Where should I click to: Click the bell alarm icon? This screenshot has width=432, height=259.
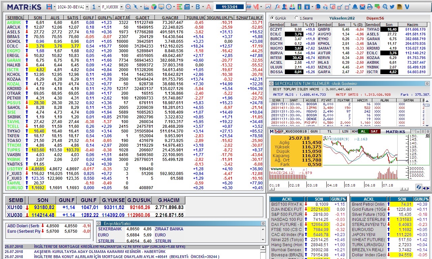[355, 7]
